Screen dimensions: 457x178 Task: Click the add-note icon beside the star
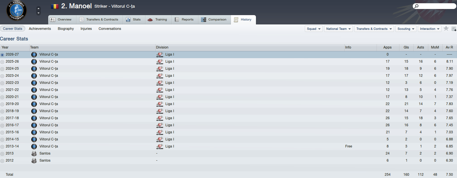point(454,29)
